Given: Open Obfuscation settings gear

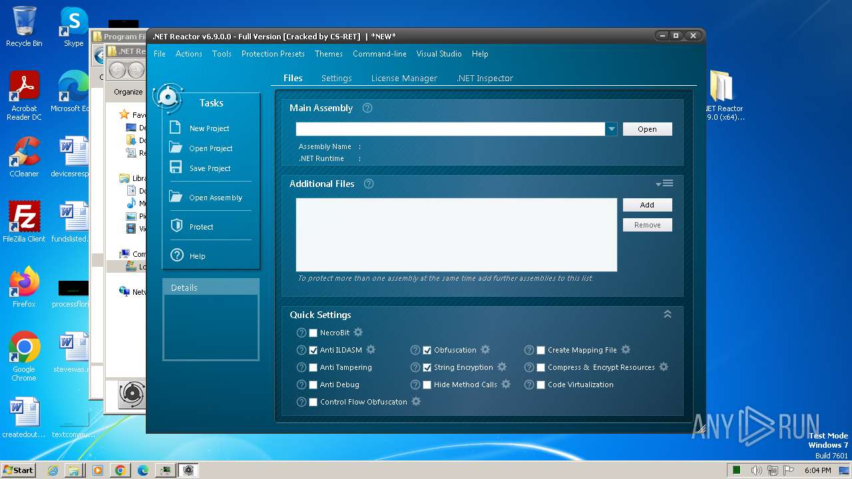Looking at the screenshot, I should tap(485, 349).
